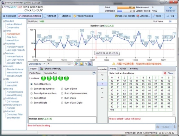
Task: Click the arrow next to FILTER button
Action: (175, 127)
